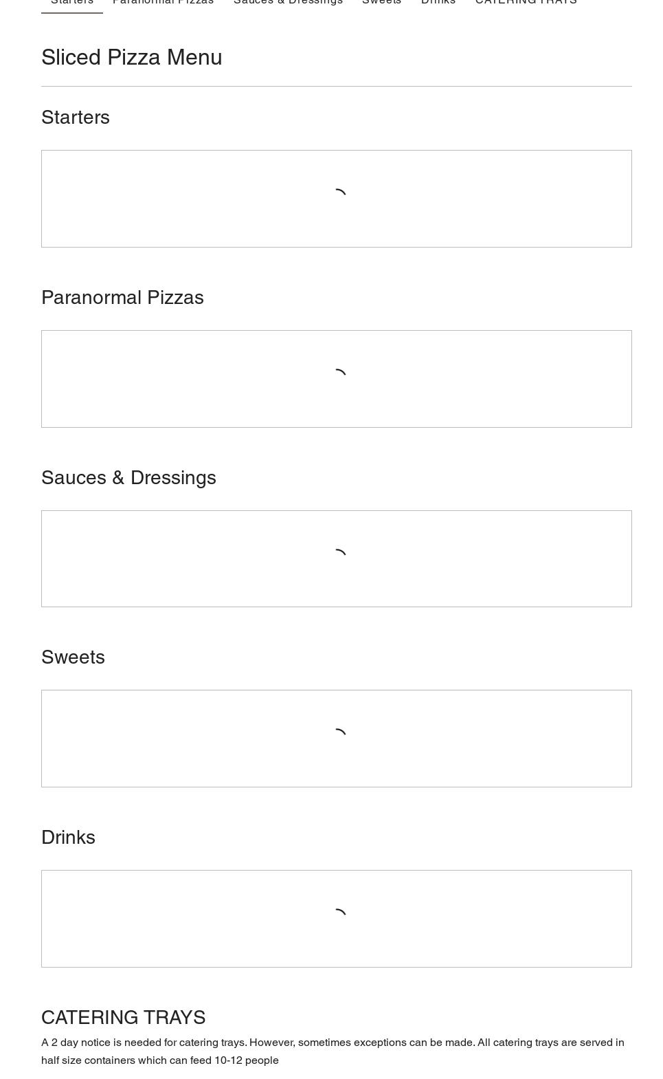Click the CATERING TRAYS section heading
Screen dimensions: 663x1079
(123, 1017)
